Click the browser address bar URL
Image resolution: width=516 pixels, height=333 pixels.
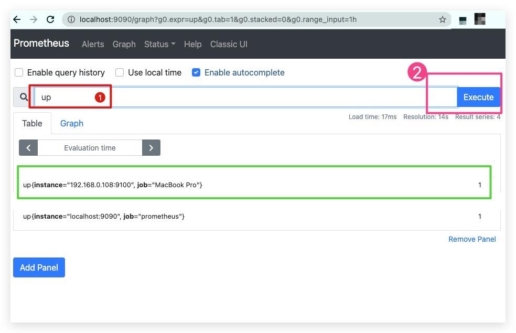[218, 19]
